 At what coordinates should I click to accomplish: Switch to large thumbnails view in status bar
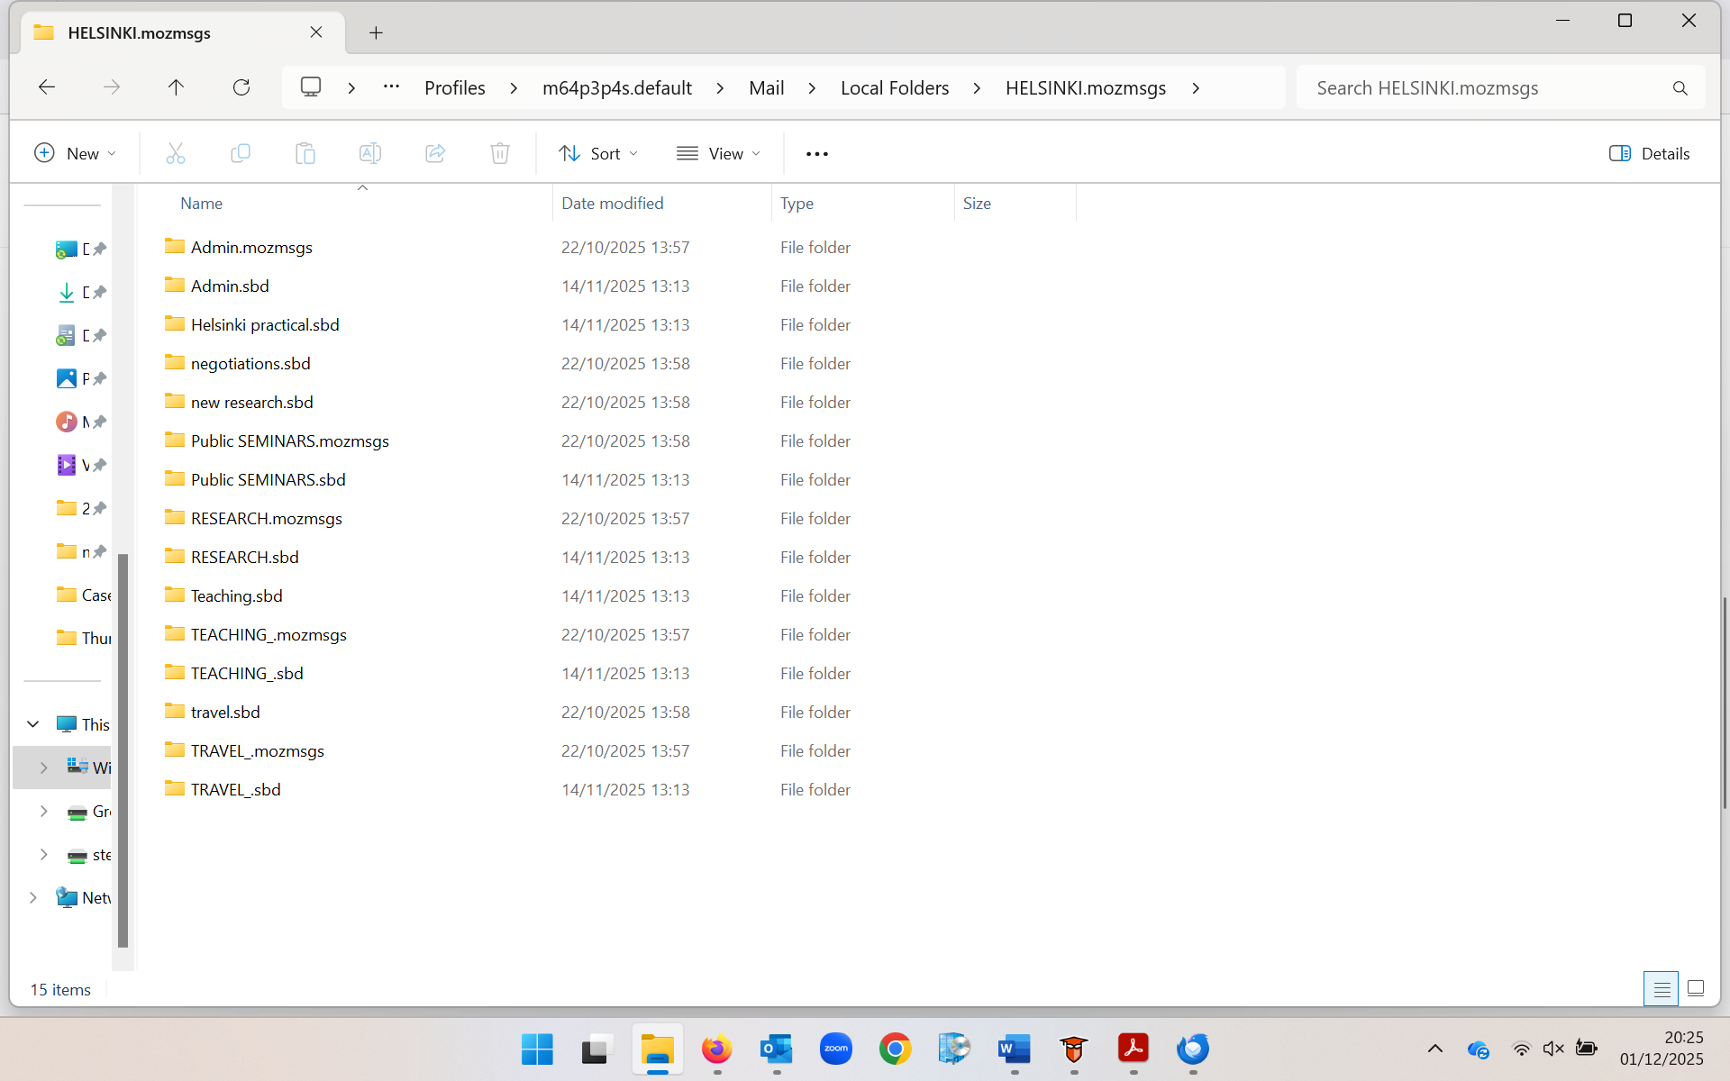click(1695, 988)
